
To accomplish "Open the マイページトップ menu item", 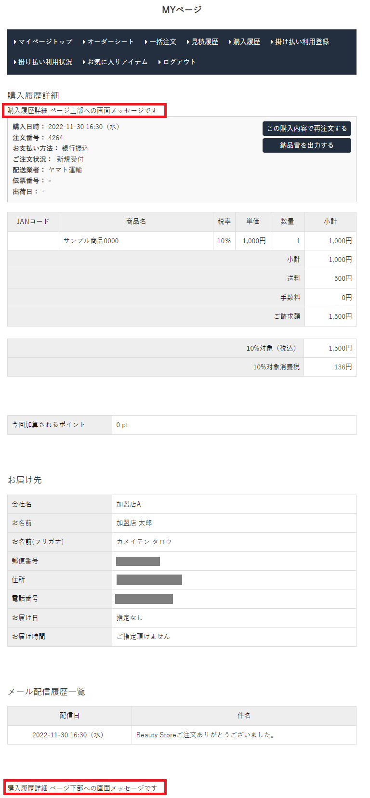I will click(x=45, y=42).
